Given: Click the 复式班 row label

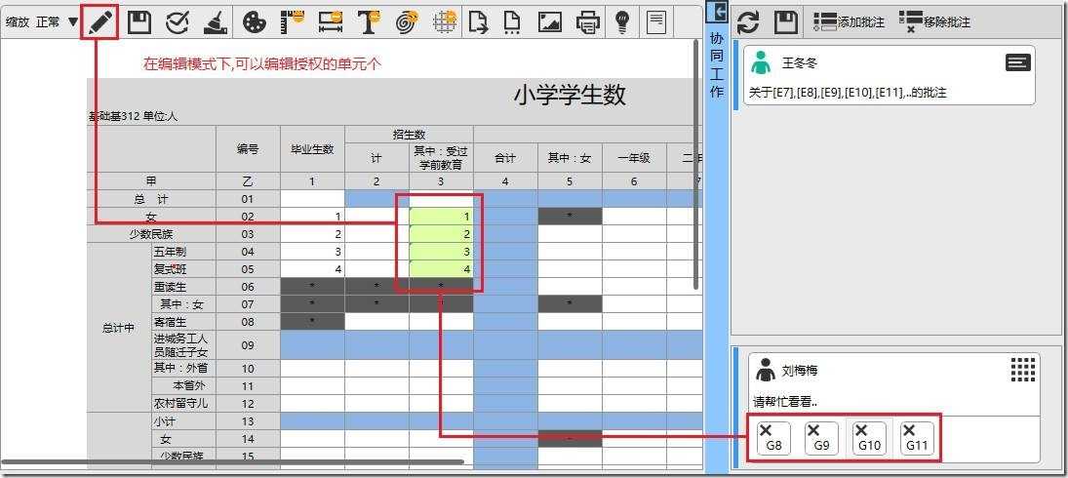Looking at the screenshot, I should (182, 269).
